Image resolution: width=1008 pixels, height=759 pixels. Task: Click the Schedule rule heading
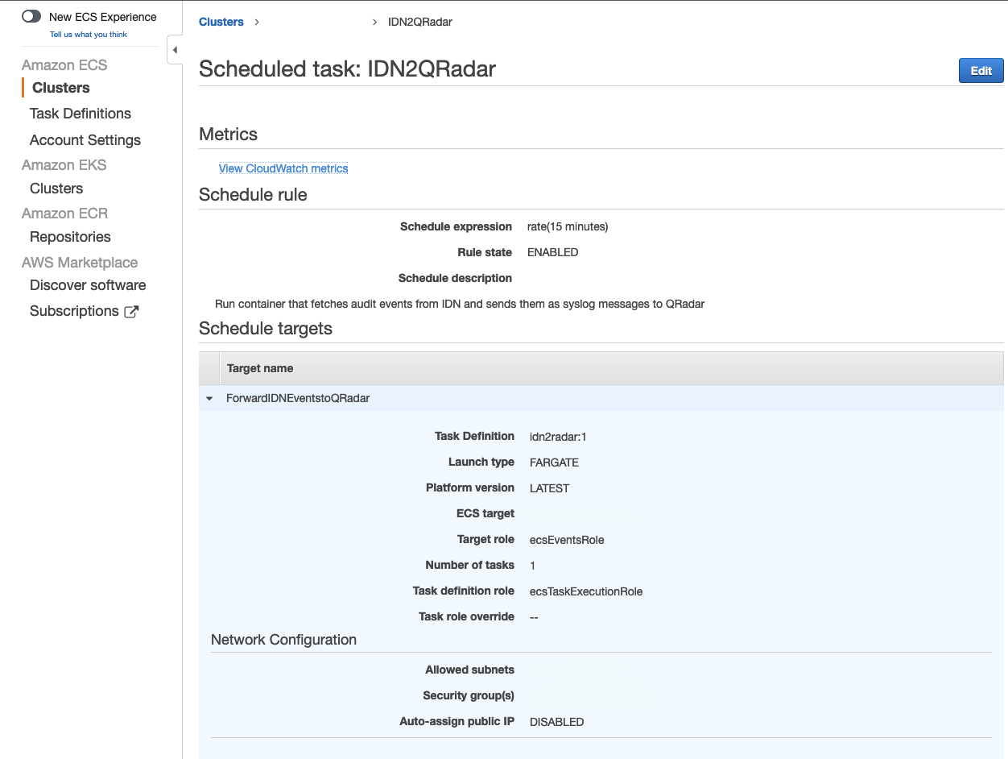point(253,195)
